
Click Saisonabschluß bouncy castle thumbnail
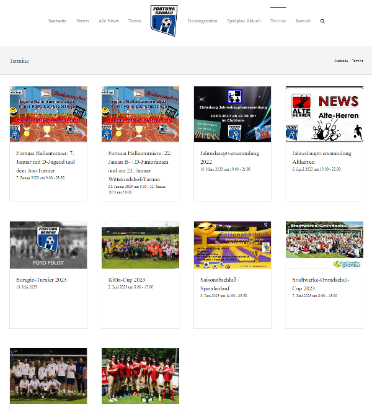click(232, 245)
